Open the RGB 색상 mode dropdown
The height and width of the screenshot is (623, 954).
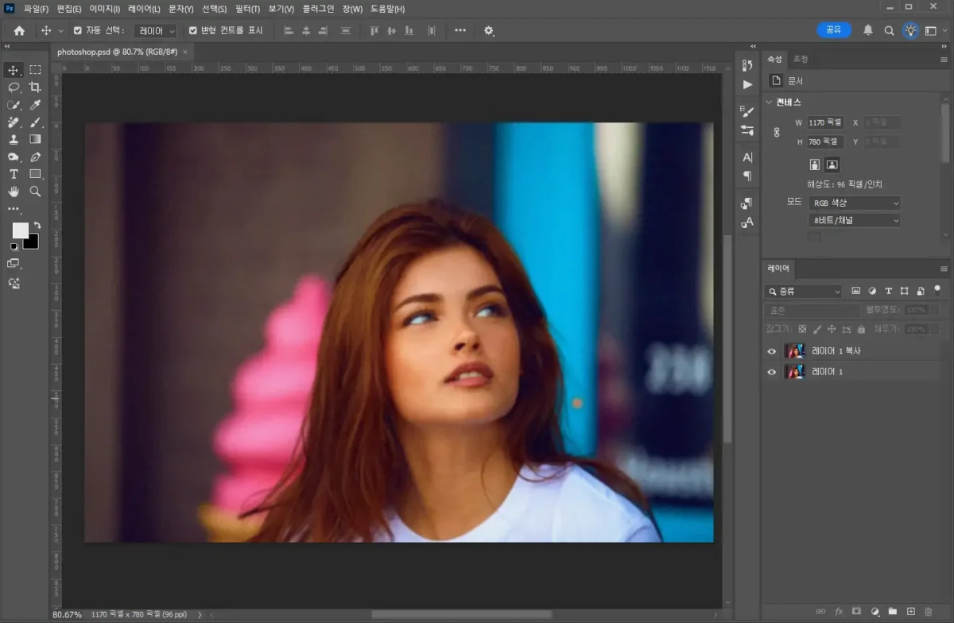853,203
